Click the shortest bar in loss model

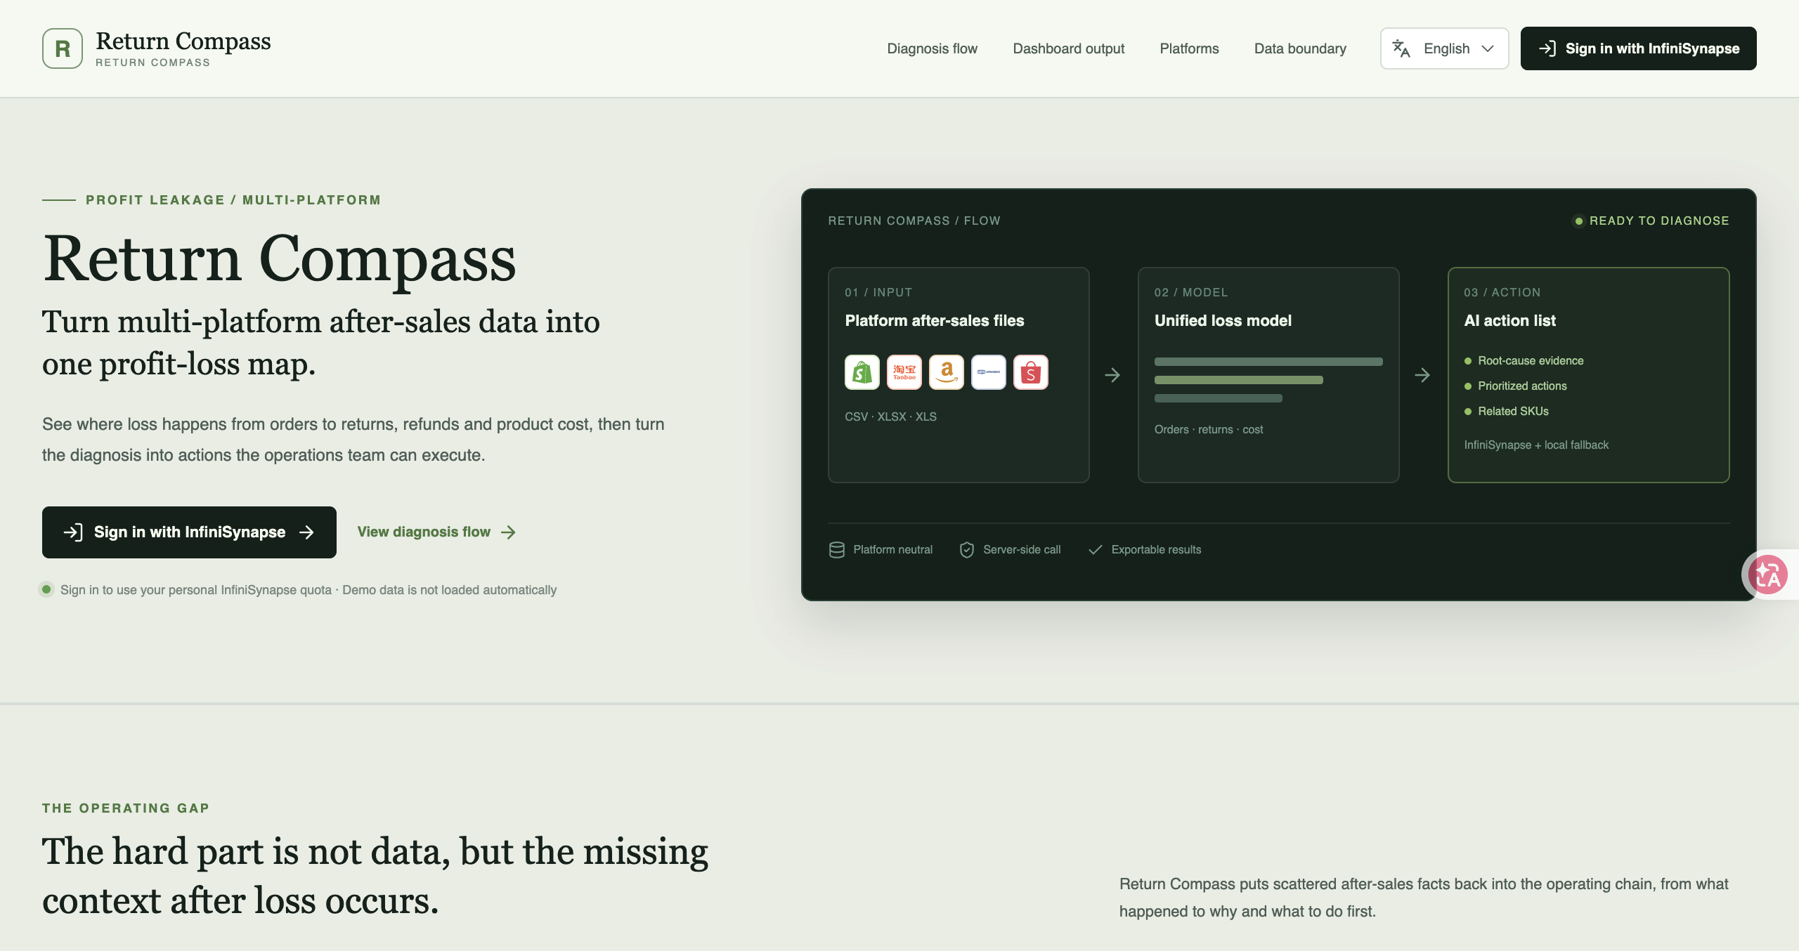click(x=1218, y=398)
